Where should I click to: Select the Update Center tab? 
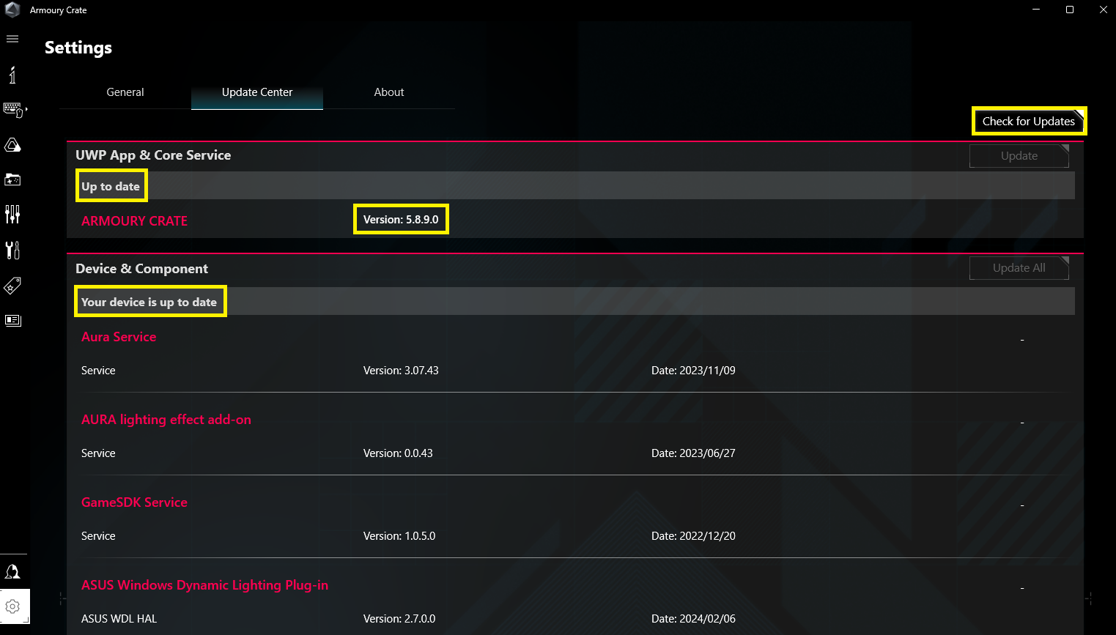[257, 92]
